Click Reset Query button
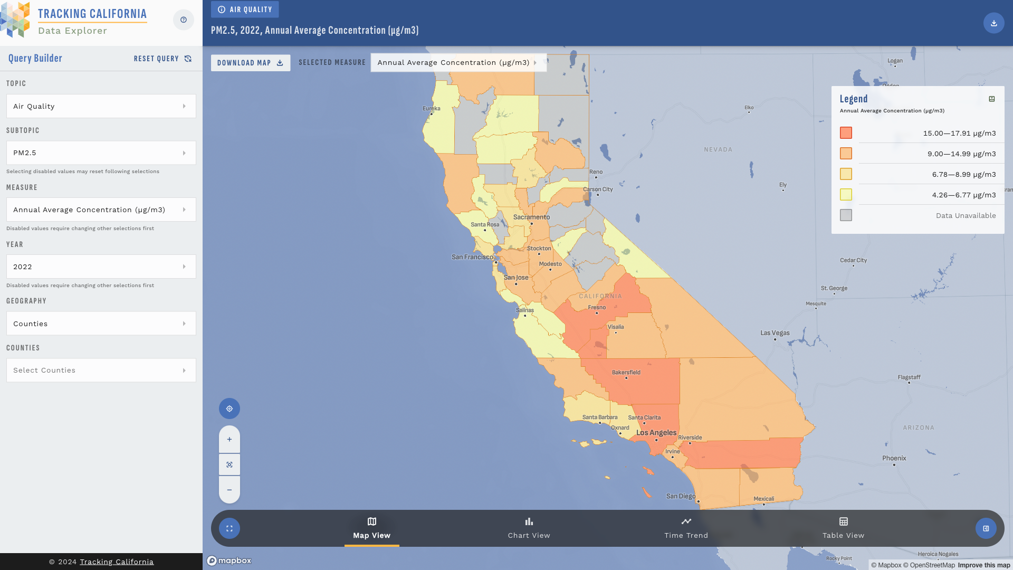 pyautogui.click(x=163, y=59)
